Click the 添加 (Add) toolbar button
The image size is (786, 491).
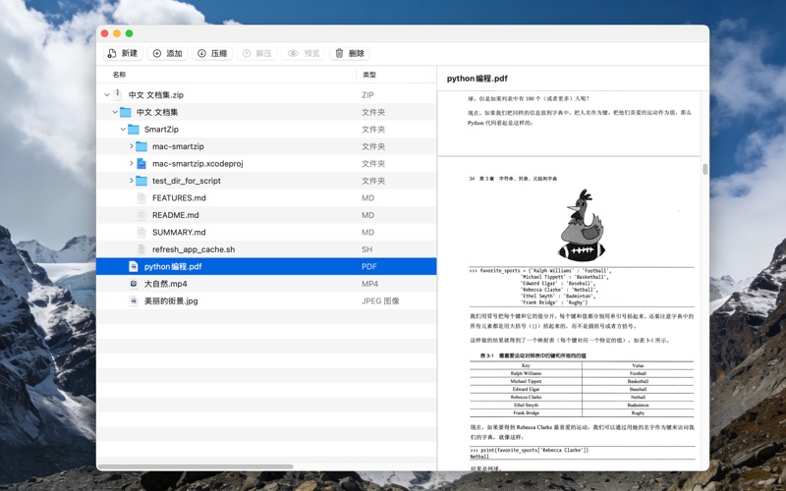[x=167, y=53]
